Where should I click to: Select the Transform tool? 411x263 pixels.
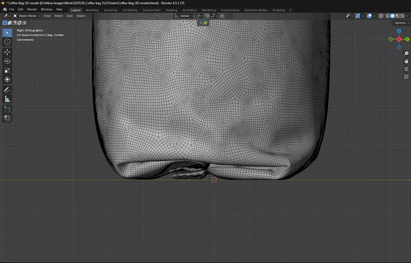pyautogui.click(x=7, y=79)
